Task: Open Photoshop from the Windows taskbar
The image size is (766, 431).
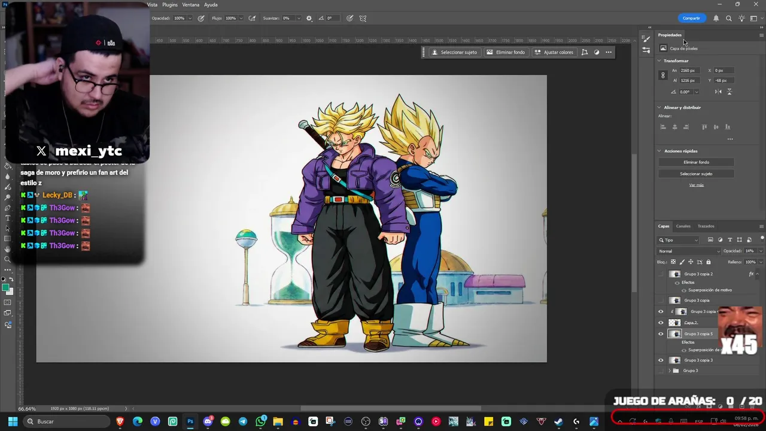Action: coord(190,421)
